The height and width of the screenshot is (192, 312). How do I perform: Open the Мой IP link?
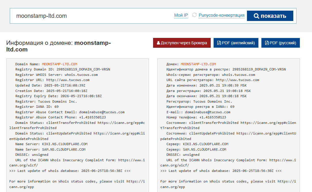pos(181,15)
